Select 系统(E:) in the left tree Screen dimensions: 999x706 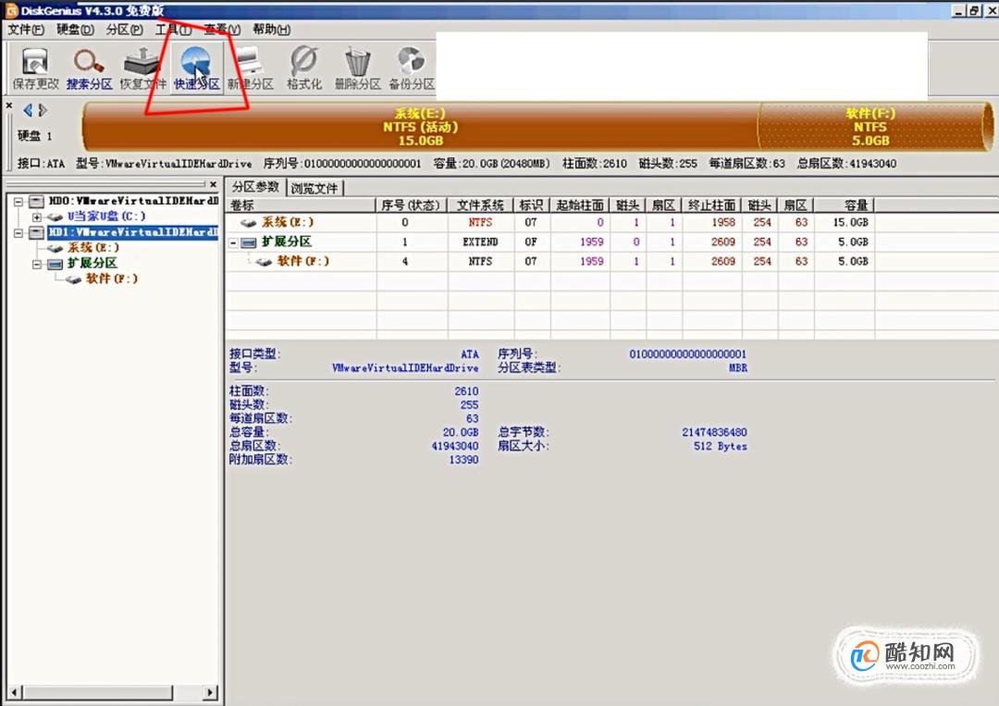coord(93,247)
